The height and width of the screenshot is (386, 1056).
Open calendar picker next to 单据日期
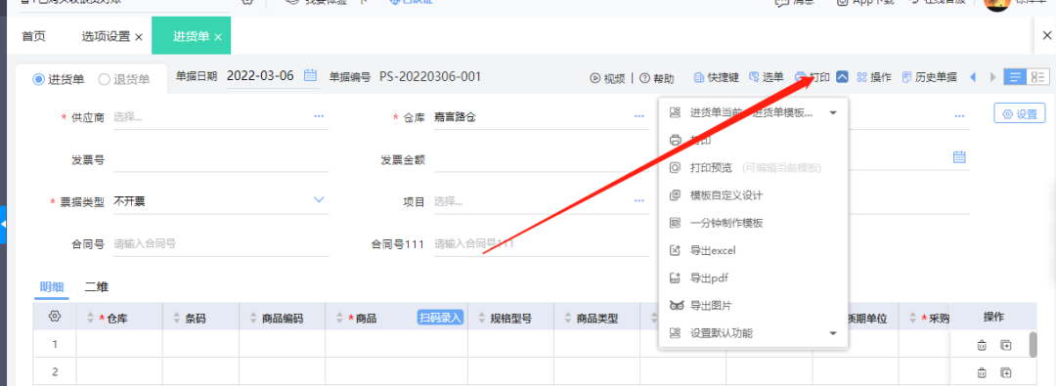tap(311, 75)
